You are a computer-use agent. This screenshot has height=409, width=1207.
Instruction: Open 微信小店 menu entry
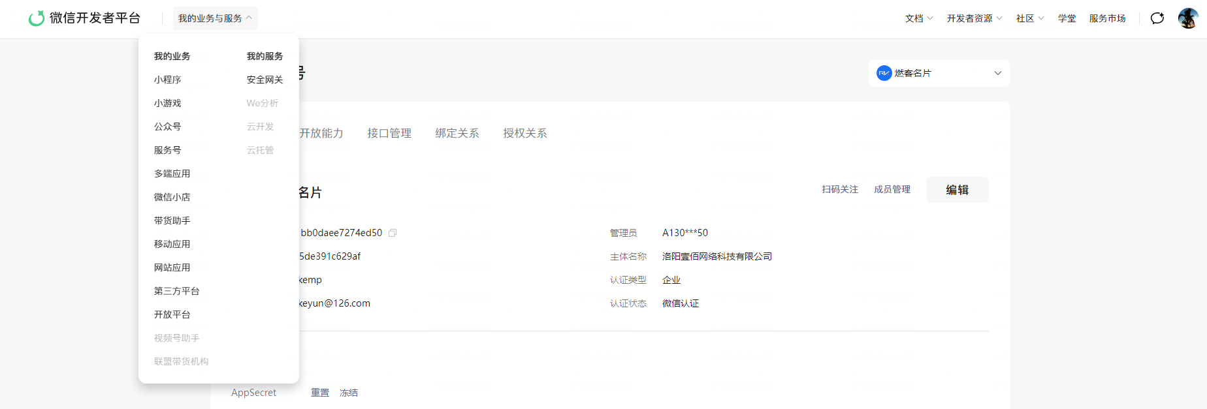pos(172,197)
